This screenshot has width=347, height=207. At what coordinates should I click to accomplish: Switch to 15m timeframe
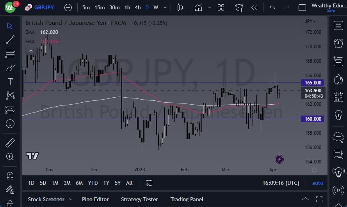click(x=100, y=7)
